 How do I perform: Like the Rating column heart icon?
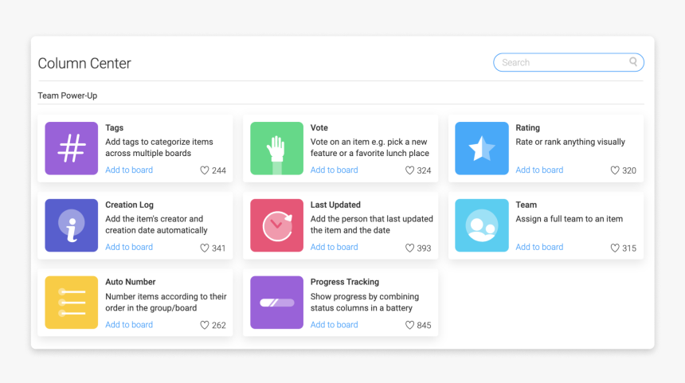(x=615, y=170)
